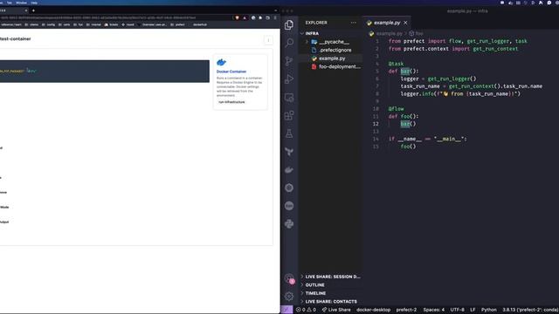Image resolution: width=559 pixels, height=314 pixels.
Task: Click the Docker Container link title
Action: (231, 72)
